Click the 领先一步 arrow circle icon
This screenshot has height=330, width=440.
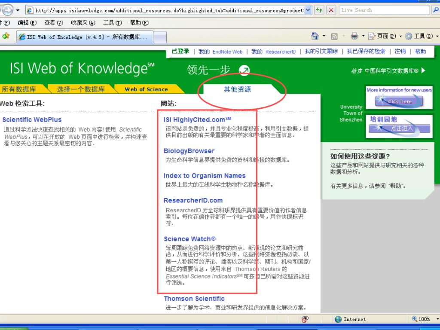point(244,70)
